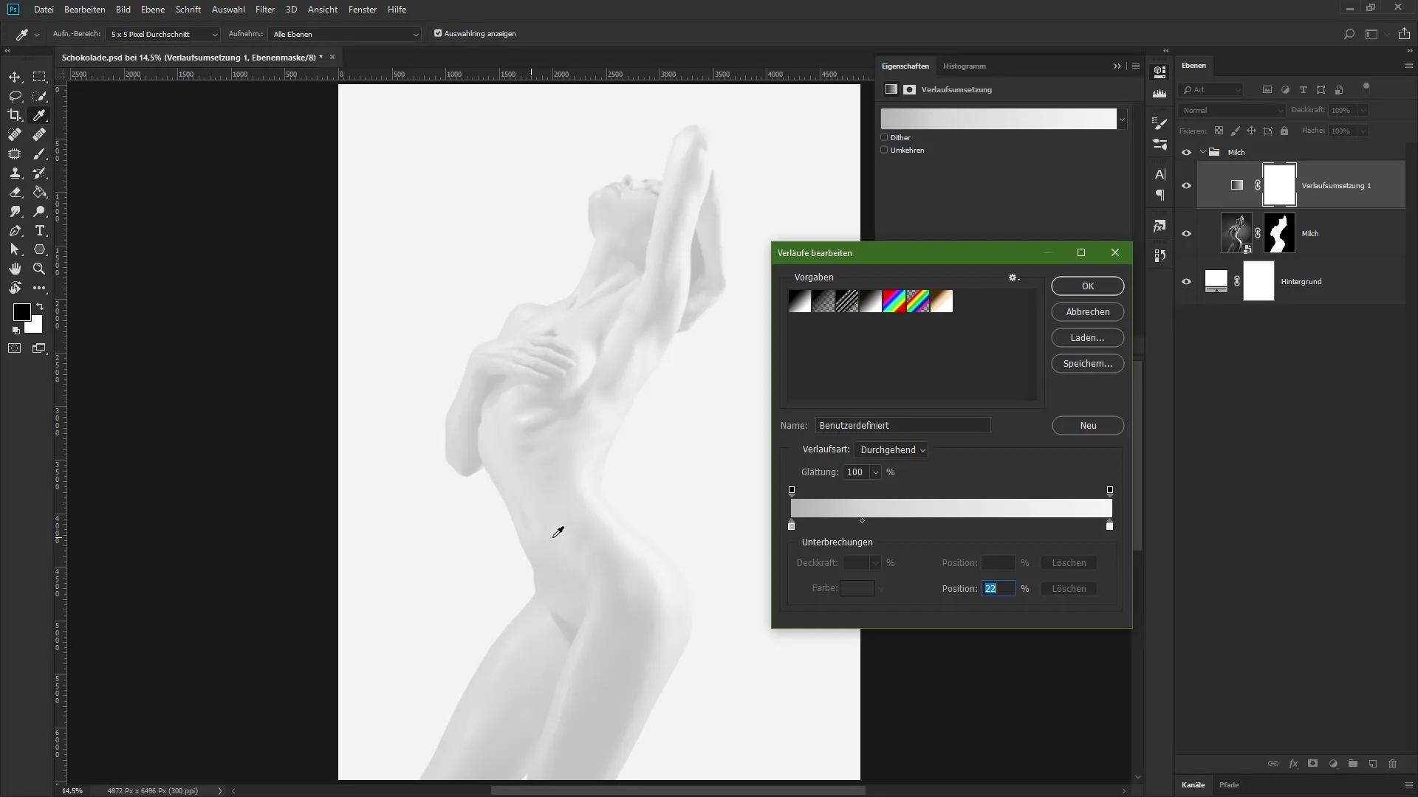Screen dimensions: 1418x797
Task: Hide the Verlaufsumsetzung 1 layer
Action: (1186, 185)
